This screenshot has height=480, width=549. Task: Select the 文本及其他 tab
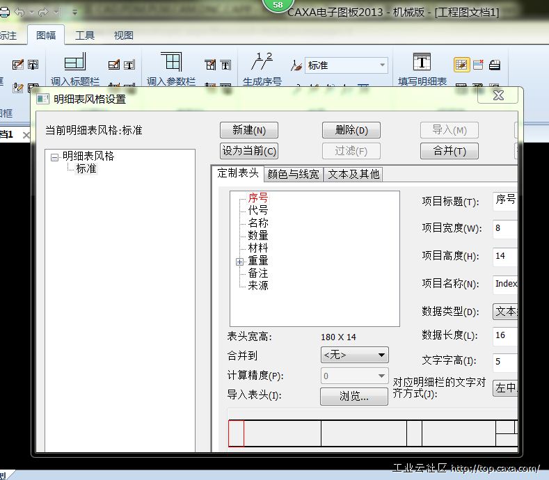pyautogui.click(x=353, y=174)
